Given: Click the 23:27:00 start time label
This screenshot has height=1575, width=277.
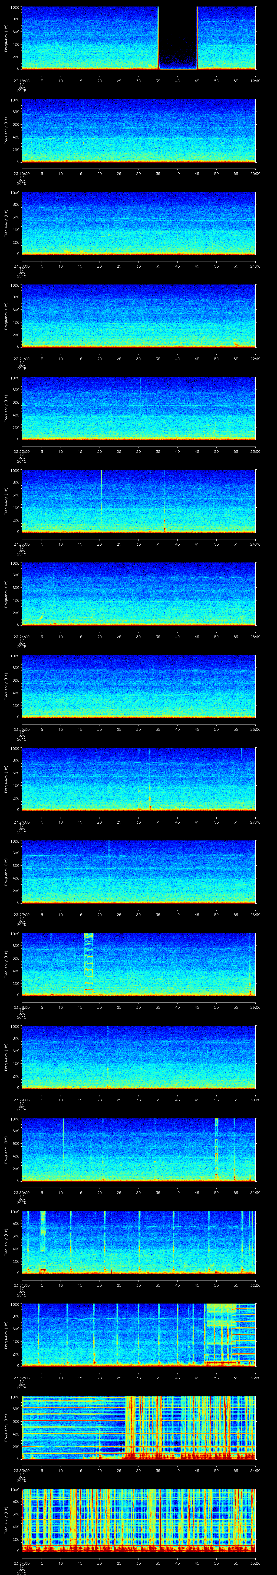Looking at the screenshot, I should pyautogui.click(x=21, y=915).
